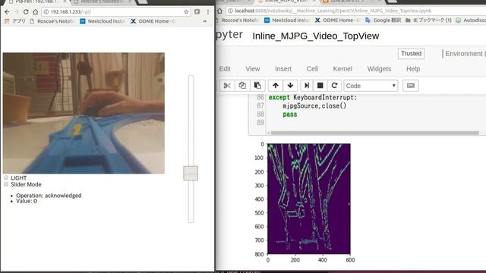Open home page in left browser

[36, 12]
